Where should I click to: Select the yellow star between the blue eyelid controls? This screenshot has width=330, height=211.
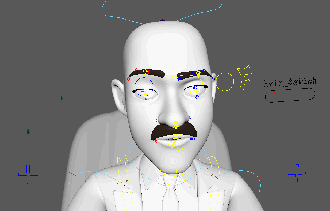[x=197, y=91]
